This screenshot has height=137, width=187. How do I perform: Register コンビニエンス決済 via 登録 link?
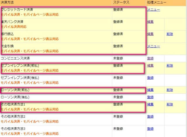click(150, 58)
